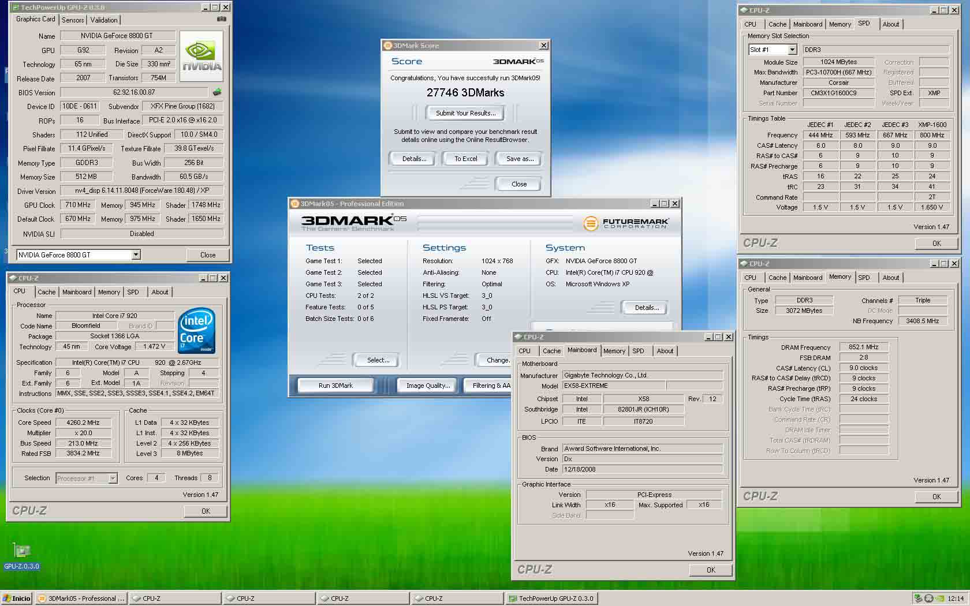
Task: Click Save as button in score dialog
Action: pos(520,159)
